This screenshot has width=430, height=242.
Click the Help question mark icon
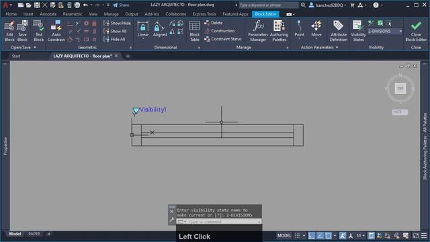(376, 5)
